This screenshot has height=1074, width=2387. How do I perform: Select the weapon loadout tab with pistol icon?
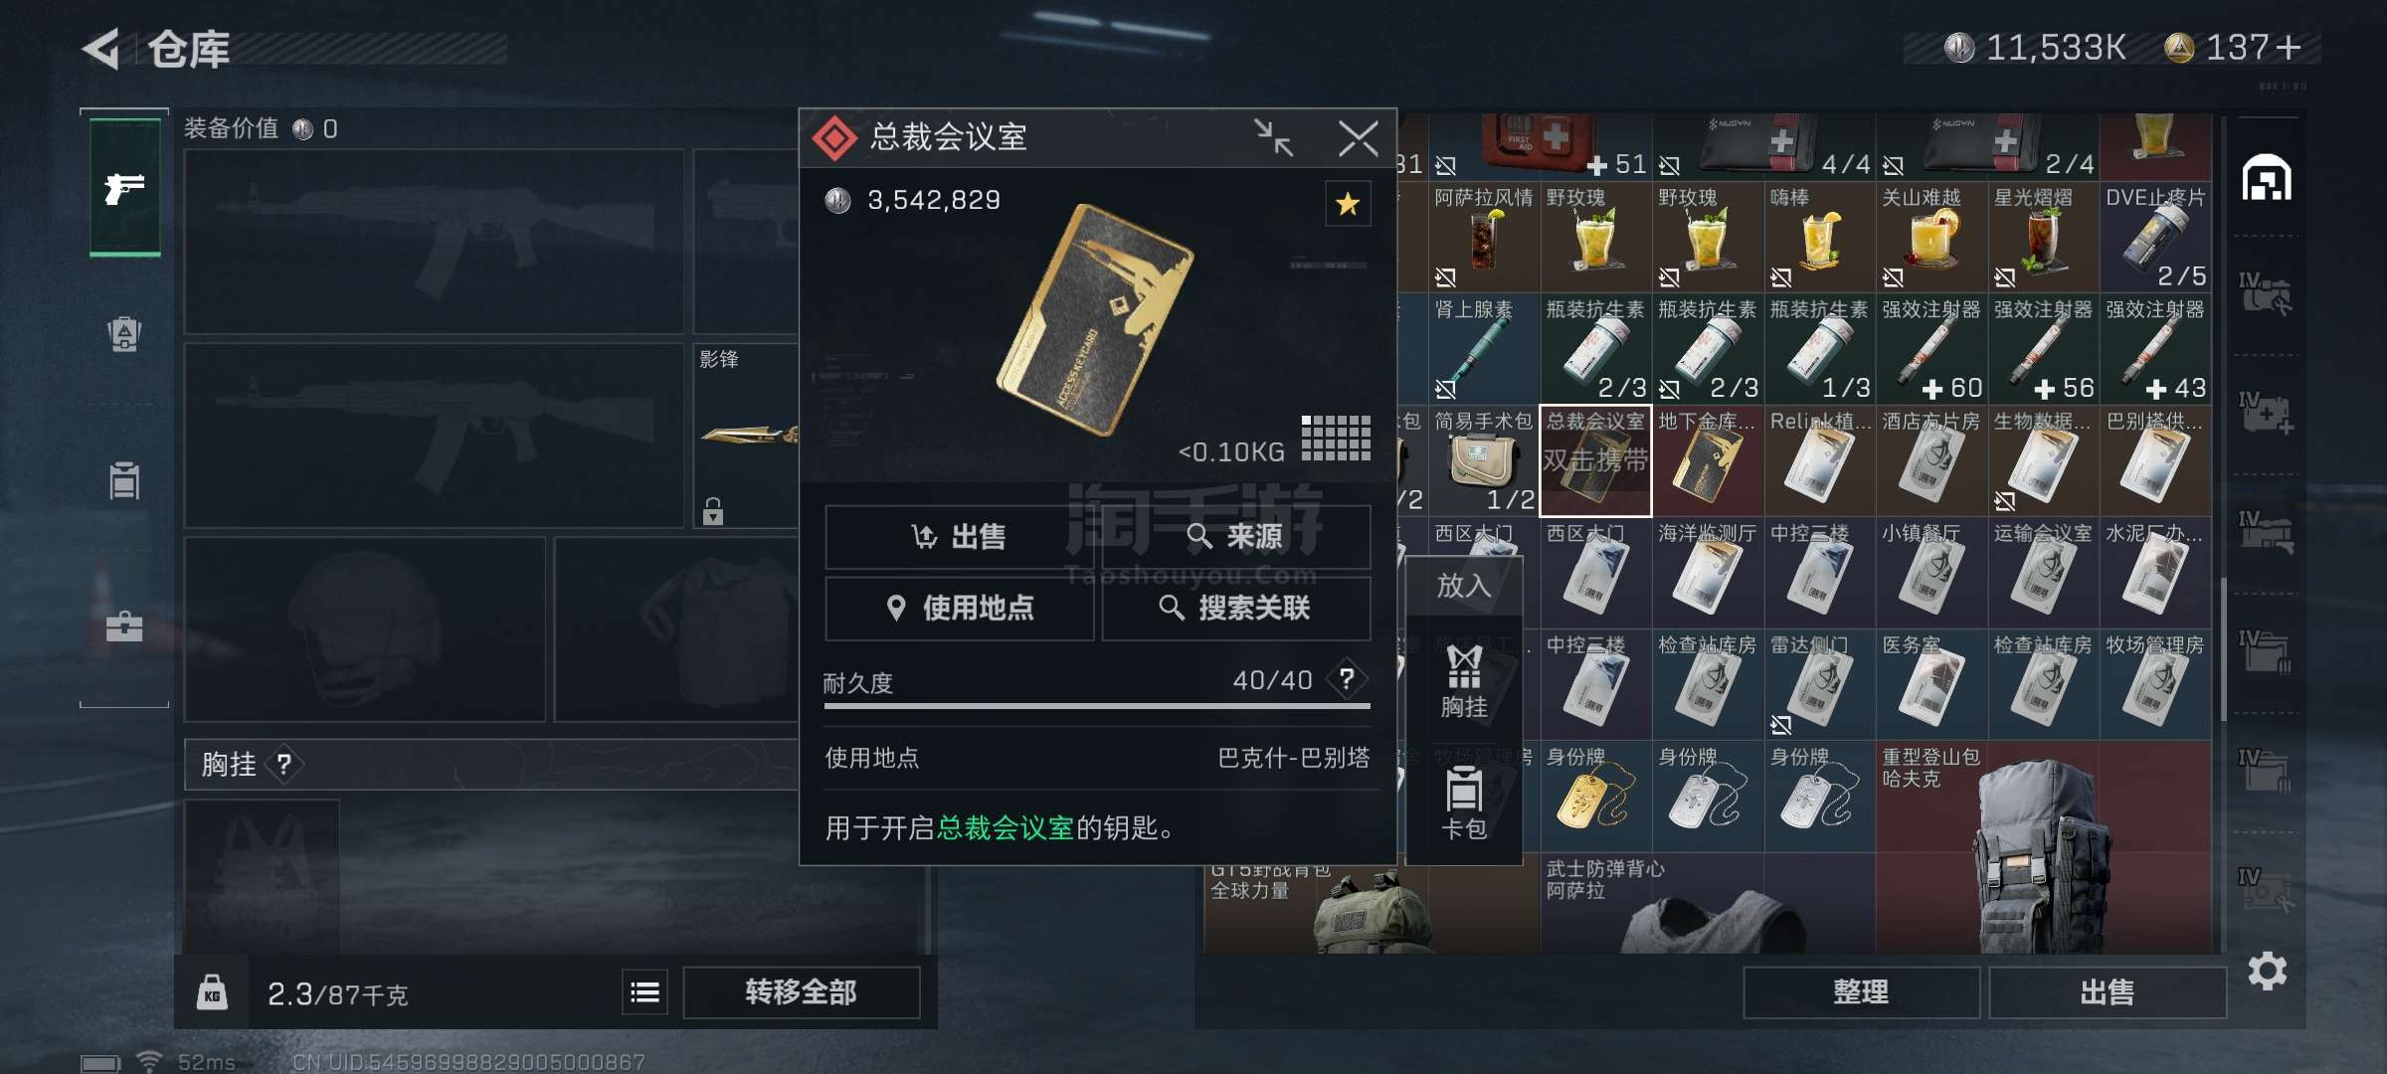point(124,187)
